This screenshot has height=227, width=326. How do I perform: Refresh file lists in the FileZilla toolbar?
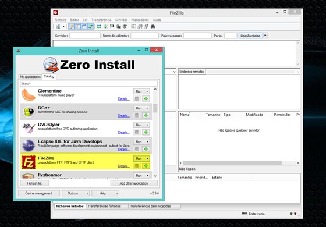[99, 26]
